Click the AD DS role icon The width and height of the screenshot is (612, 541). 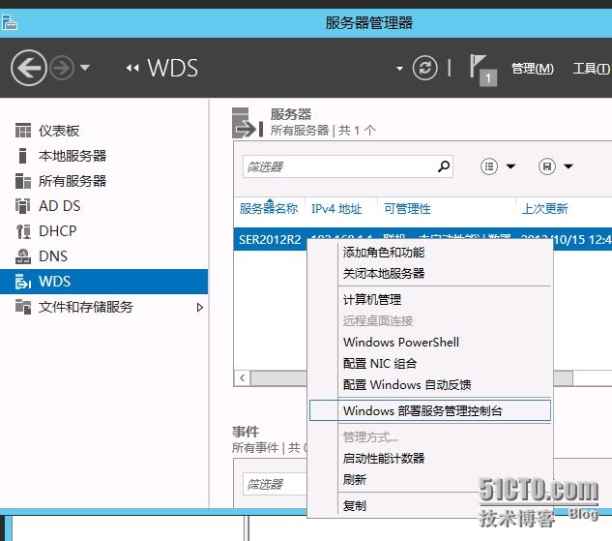pos(23,206)
